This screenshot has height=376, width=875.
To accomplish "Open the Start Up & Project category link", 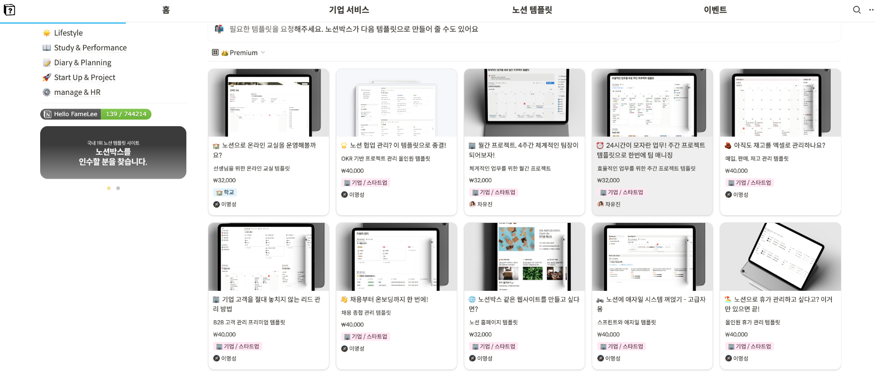I will pyautogui.click(x=85, y=78).
